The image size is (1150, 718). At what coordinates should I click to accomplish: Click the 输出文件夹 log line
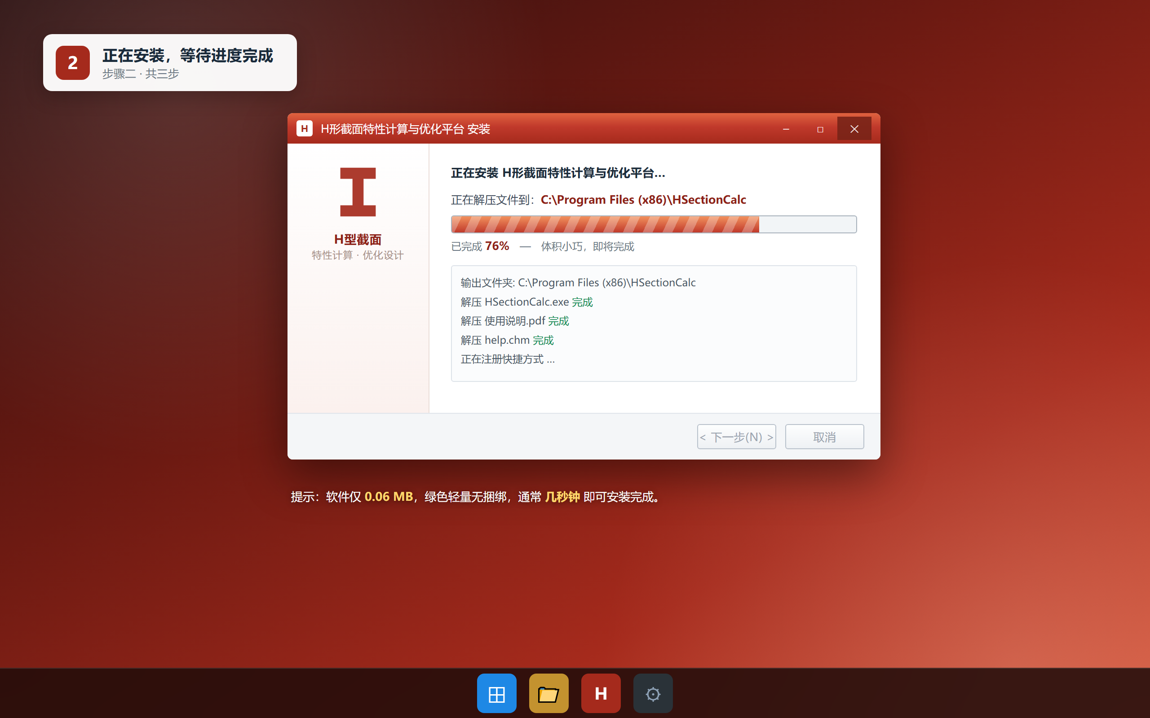578,283
